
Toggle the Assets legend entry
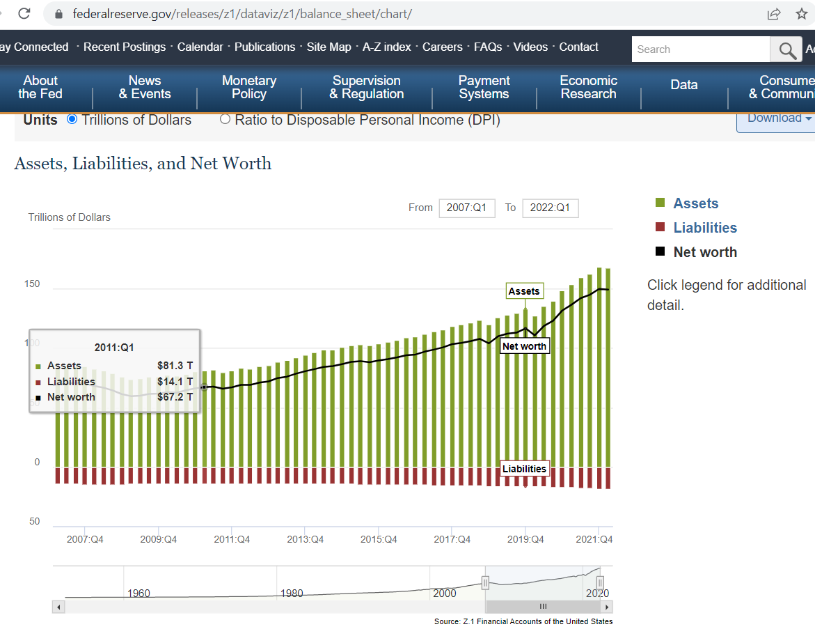(695, 203)
